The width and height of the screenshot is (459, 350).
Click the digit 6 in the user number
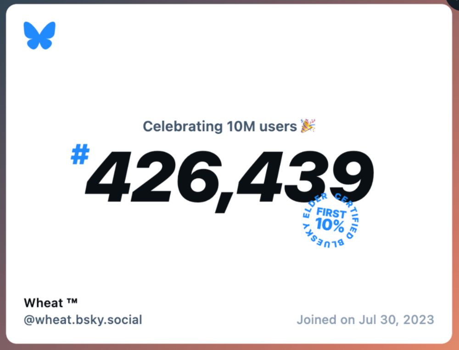[196, 176]
